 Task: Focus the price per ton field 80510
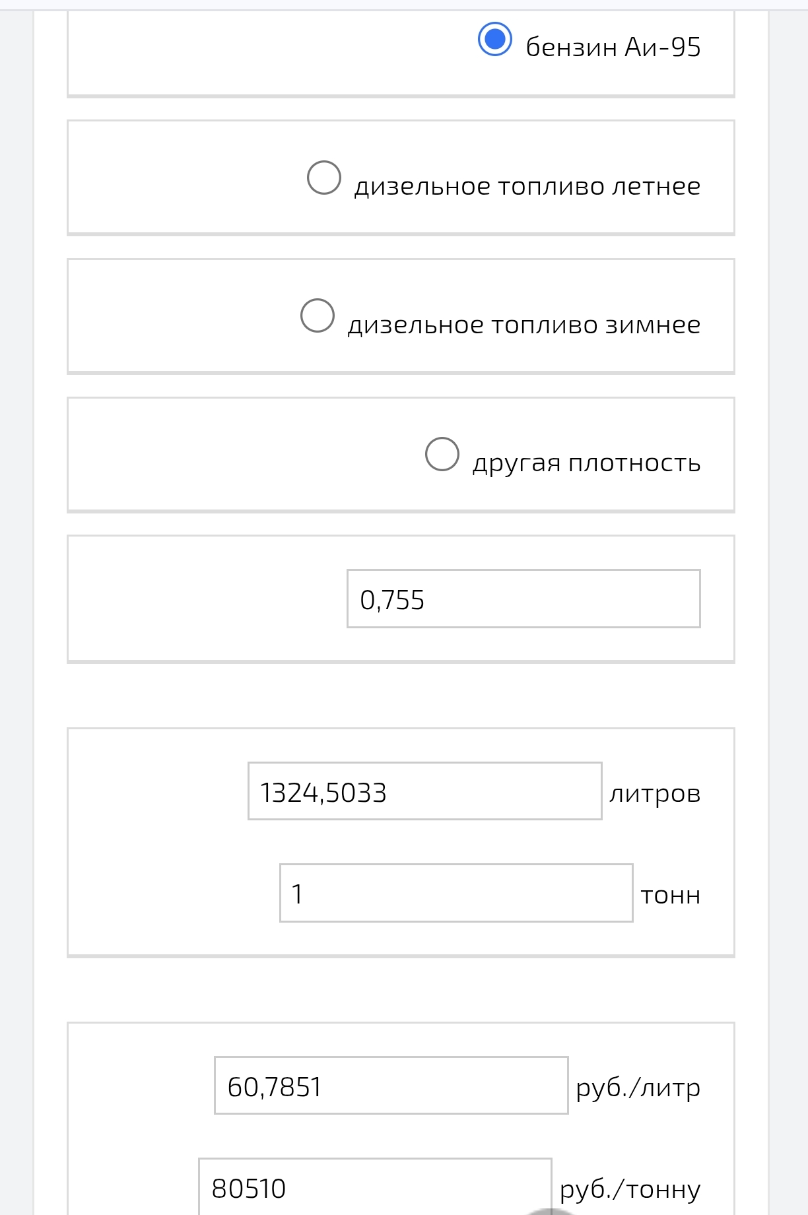pyautogui.click(x=375, y=1187)
